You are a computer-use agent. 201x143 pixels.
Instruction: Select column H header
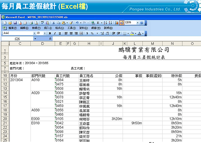[89, 44]
